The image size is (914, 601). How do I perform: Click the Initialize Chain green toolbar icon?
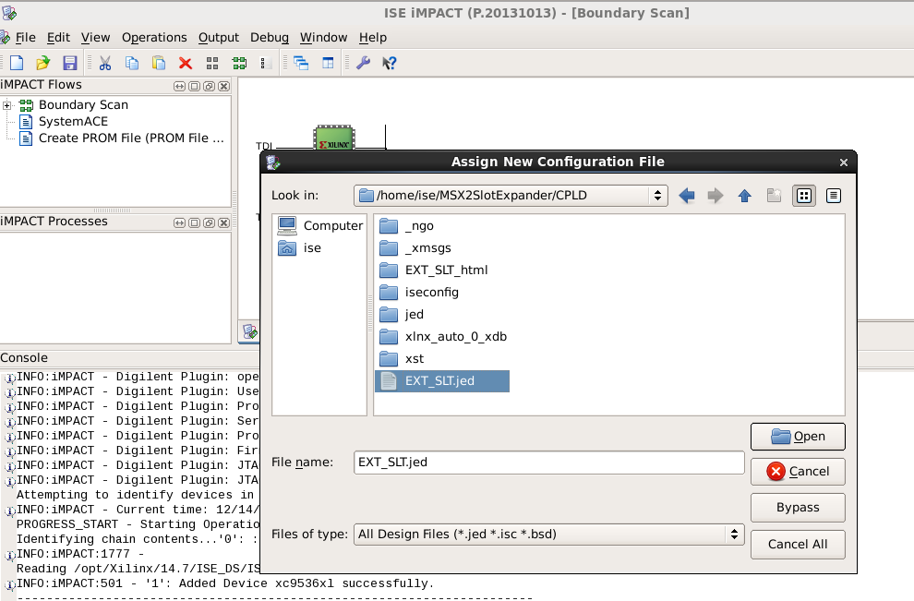click(239, 63)
